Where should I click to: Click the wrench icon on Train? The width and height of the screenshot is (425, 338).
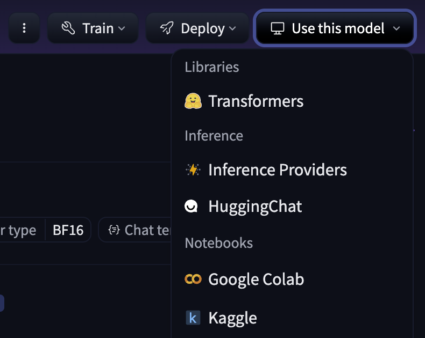pyautogui.click(x=68, y=28)
